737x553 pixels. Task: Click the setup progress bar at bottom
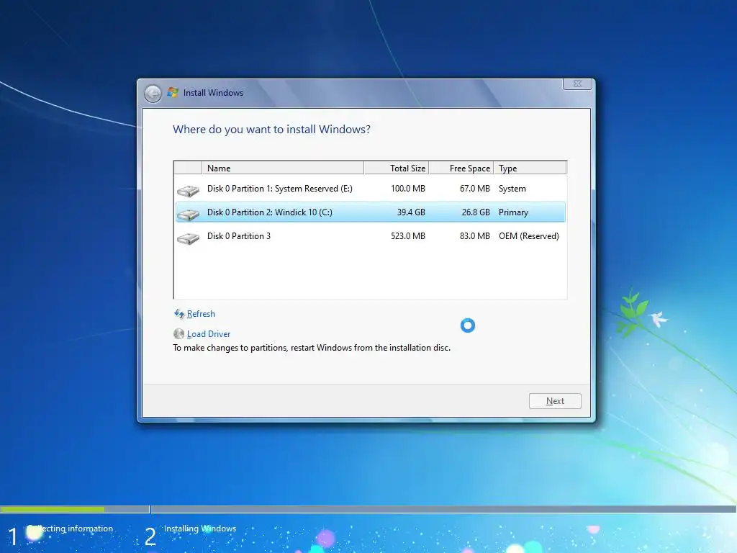pyautogui.click(x=368, y=509)
